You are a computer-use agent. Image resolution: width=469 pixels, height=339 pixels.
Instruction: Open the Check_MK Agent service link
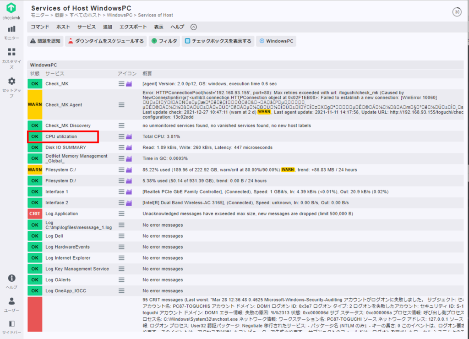coord(64,105)
